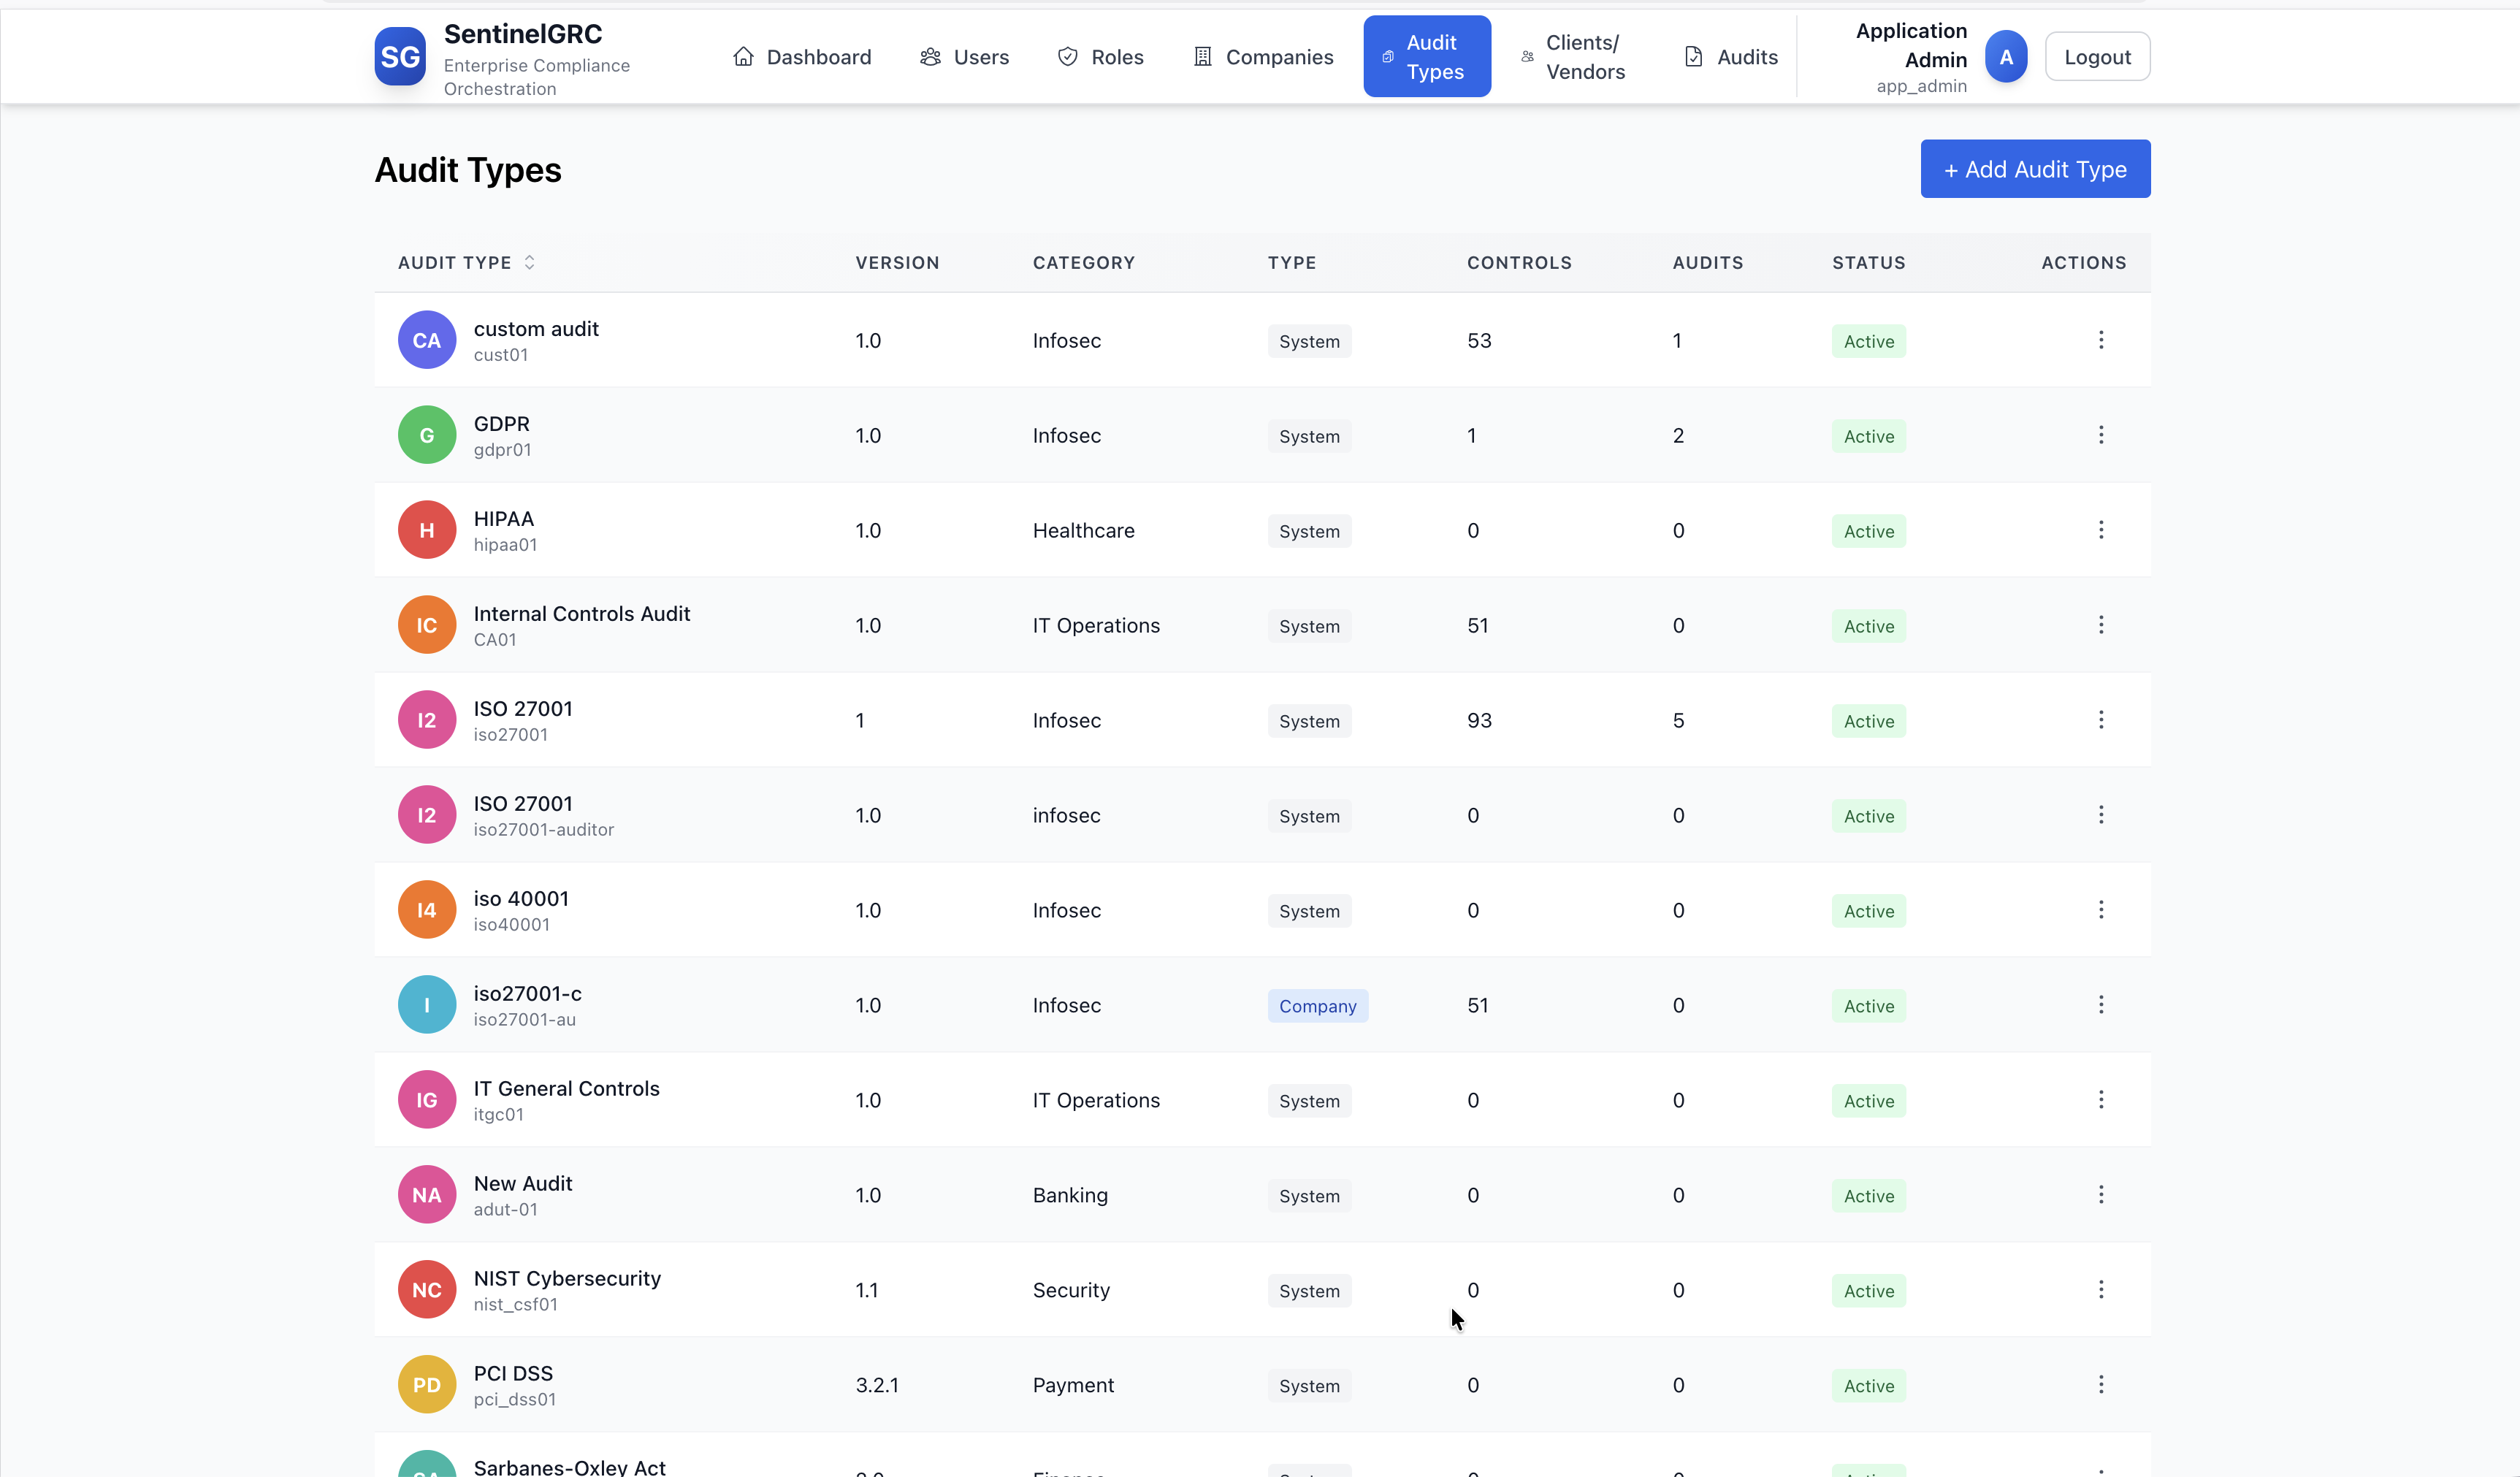The image size is (2520, 1477).
Task: Select the 'custom audit' name text
Action: [x=536, y=329]
